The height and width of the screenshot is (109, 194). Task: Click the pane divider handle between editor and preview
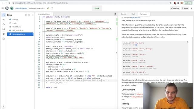coord(118,61)
